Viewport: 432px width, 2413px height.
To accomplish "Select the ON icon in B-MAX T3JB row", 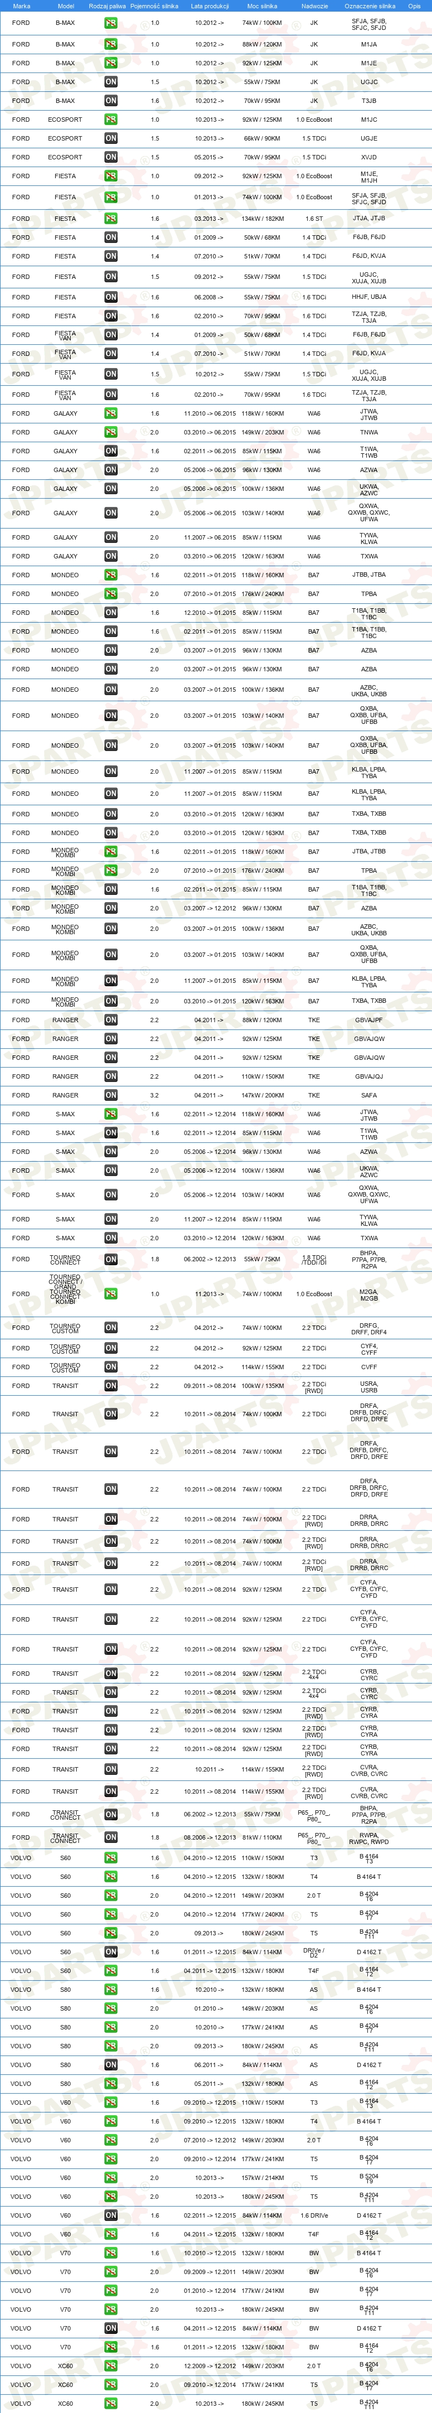I will (x=110, y=100).
